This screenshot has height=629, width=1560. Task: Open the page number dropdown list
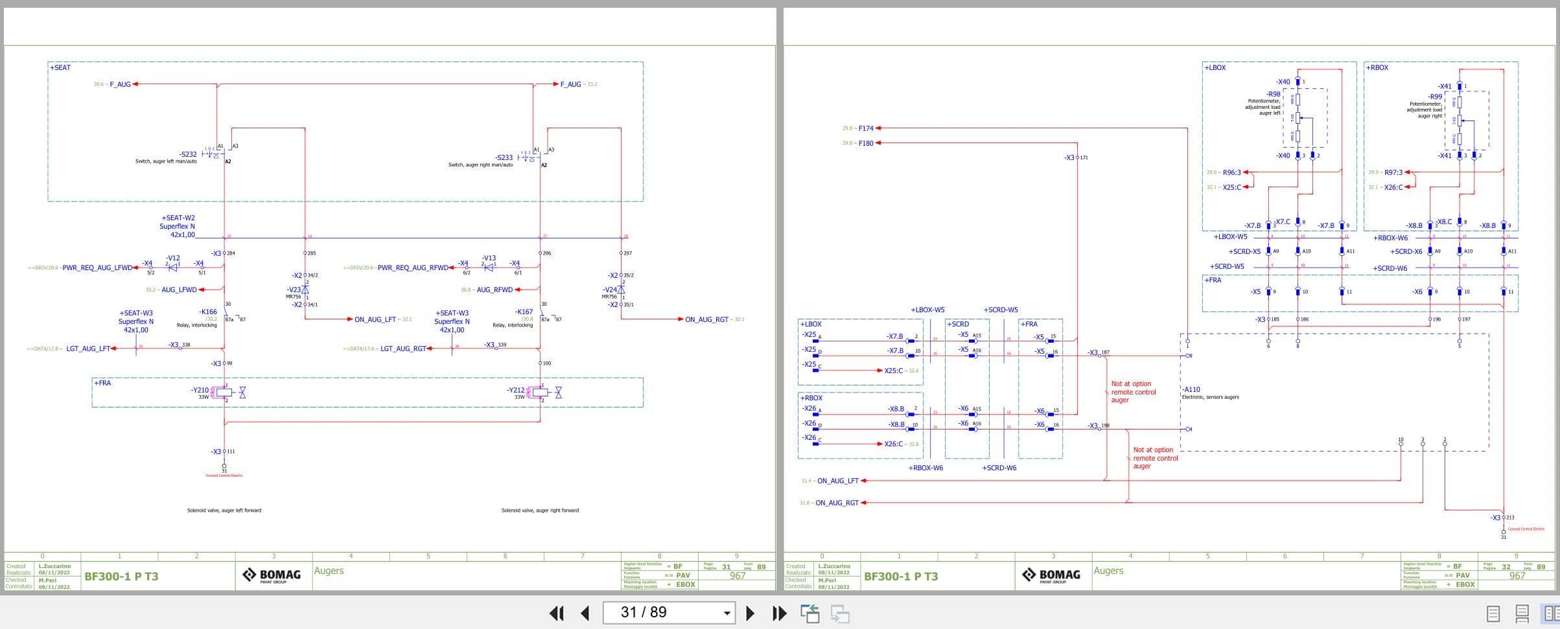727,613
